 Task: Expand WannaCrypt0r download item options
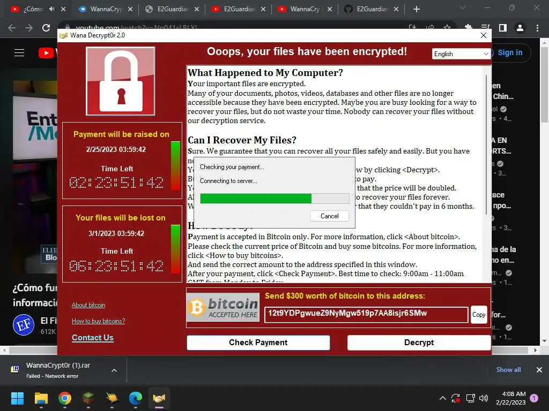[x=114, y=370]
